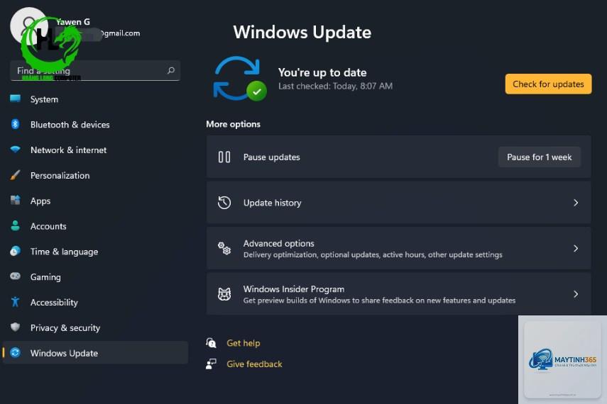Click Check for updates button
The image size is (607, 404).
[548, 84]
